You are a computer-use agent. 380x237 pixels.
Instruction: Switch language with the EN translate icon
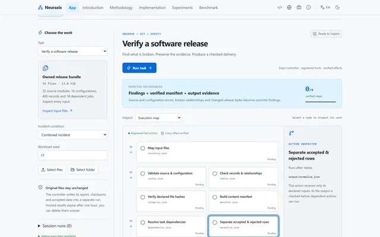coord(325,8)
